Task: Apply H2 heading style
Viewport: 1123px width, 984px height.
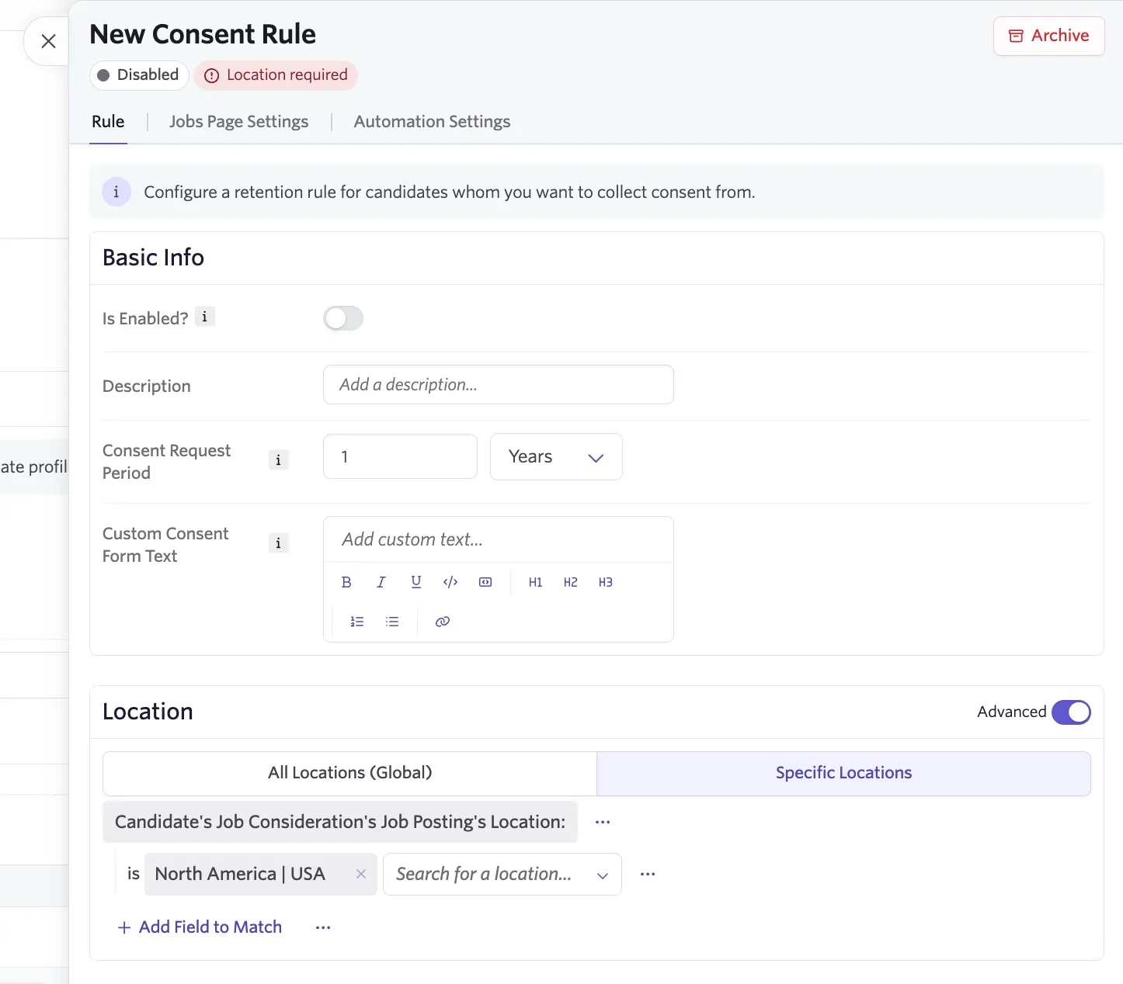Action: point(570,582)
